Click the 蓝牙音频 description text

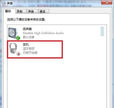29,48
